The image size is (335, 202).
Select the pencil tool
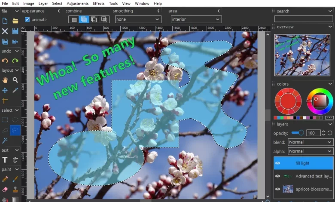pyautogui.click(x=5, y=179)
